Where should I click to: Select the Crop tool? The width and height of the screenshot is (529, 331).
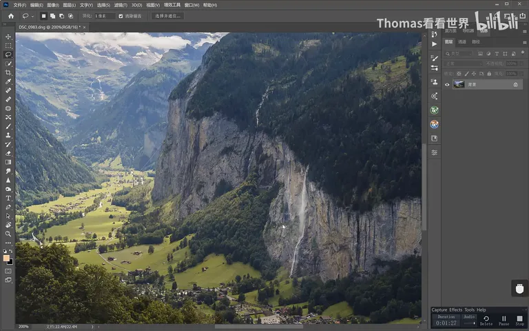click(8, 72)
